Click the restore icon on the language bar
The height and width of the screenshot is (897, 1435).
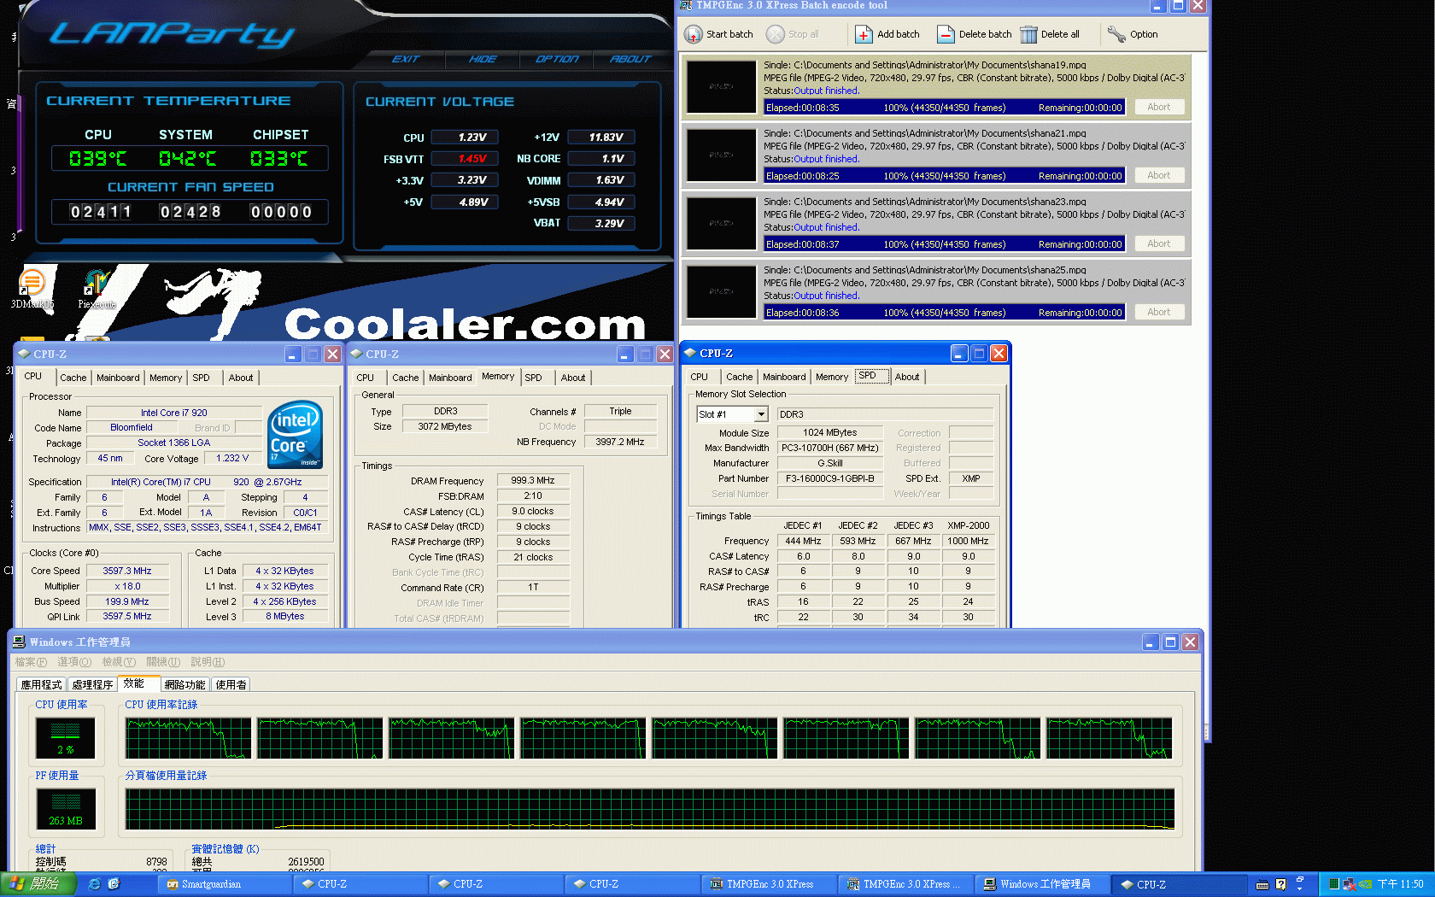tap(1300, 880)
